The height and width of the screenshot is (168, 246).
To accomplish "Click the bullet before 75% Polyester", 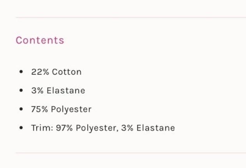I will [x=21, y=109].
